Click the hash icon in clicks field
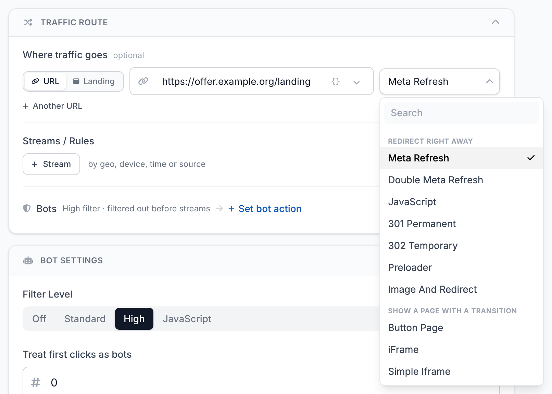 pos(36,382)
